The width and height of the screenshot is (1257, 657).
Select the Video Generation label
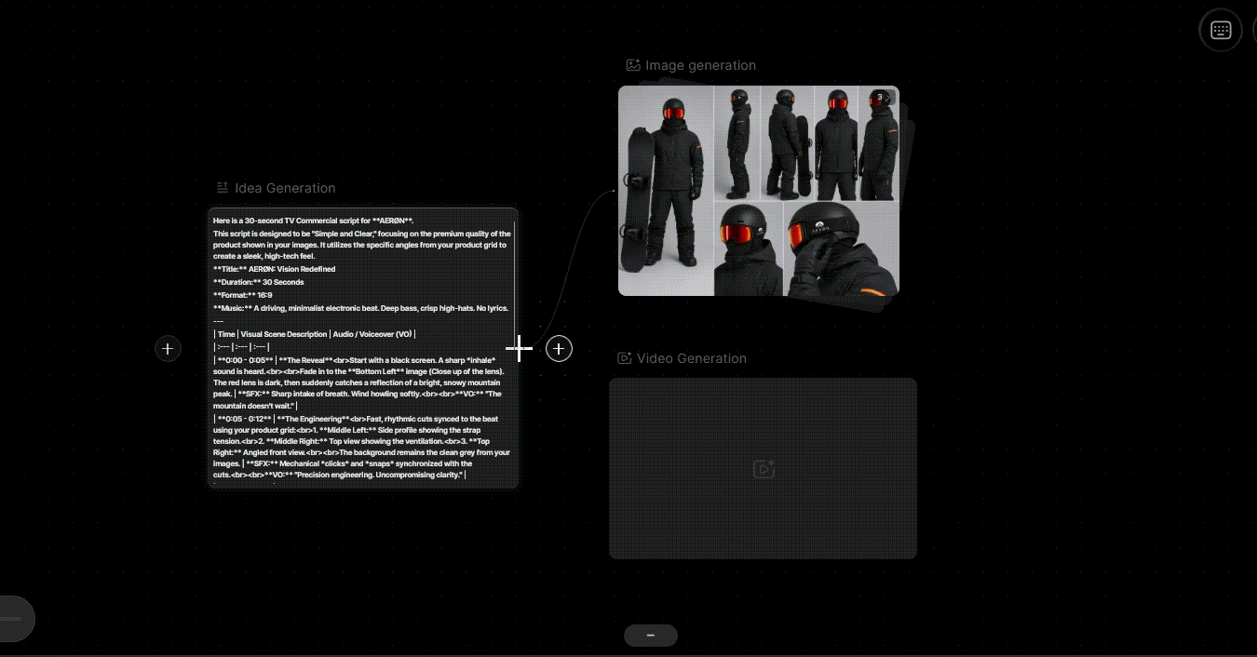(692, 358)
